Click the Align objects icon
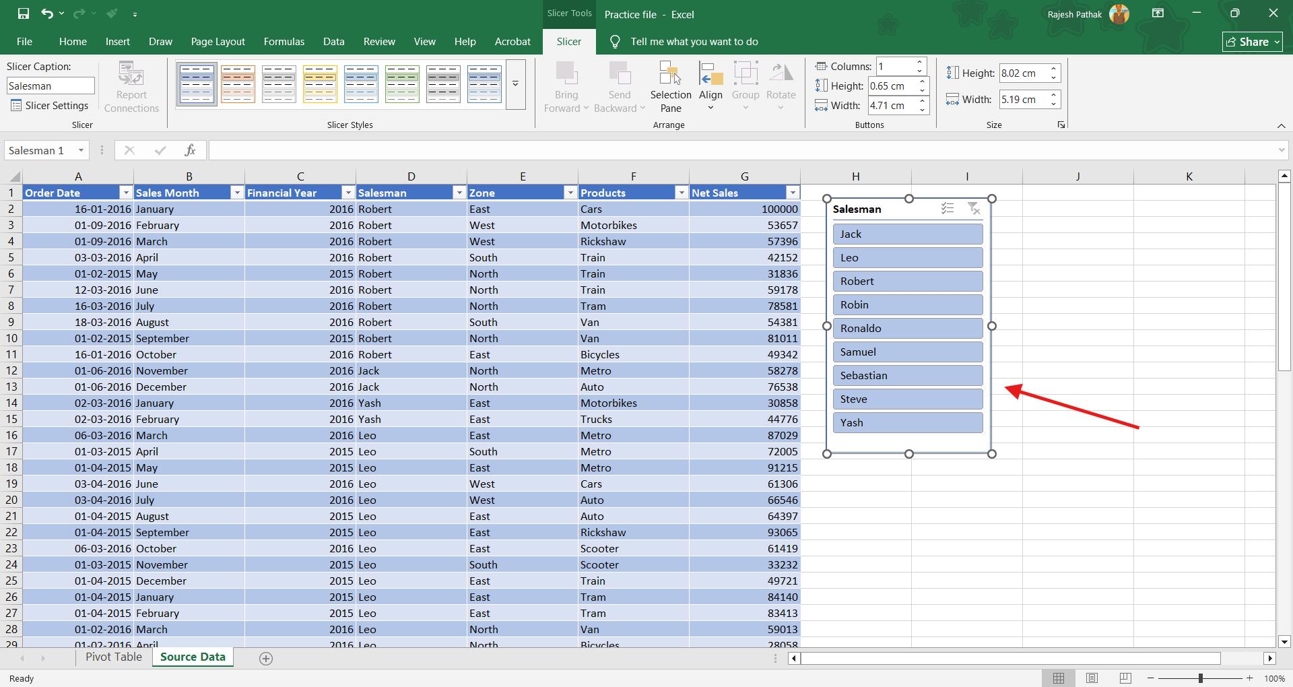The width and height of the screenshot is (1293, 687). (710, 86)
